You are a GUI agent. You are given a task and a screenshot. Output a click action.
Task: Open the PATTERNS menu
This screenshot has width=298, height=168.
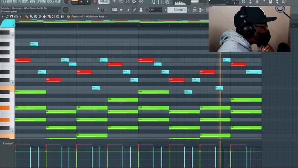[x=24, y=1]
